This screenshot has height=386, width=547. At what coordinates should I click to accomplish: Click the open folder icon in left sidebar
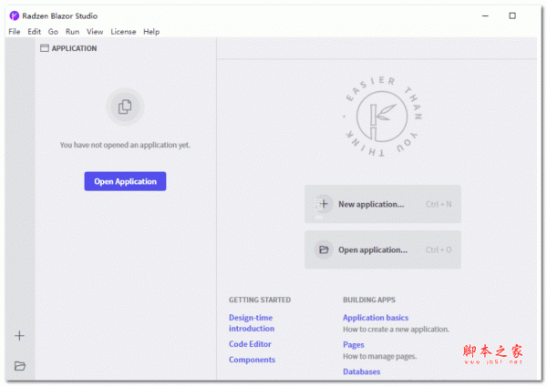[x=20, y=366]
